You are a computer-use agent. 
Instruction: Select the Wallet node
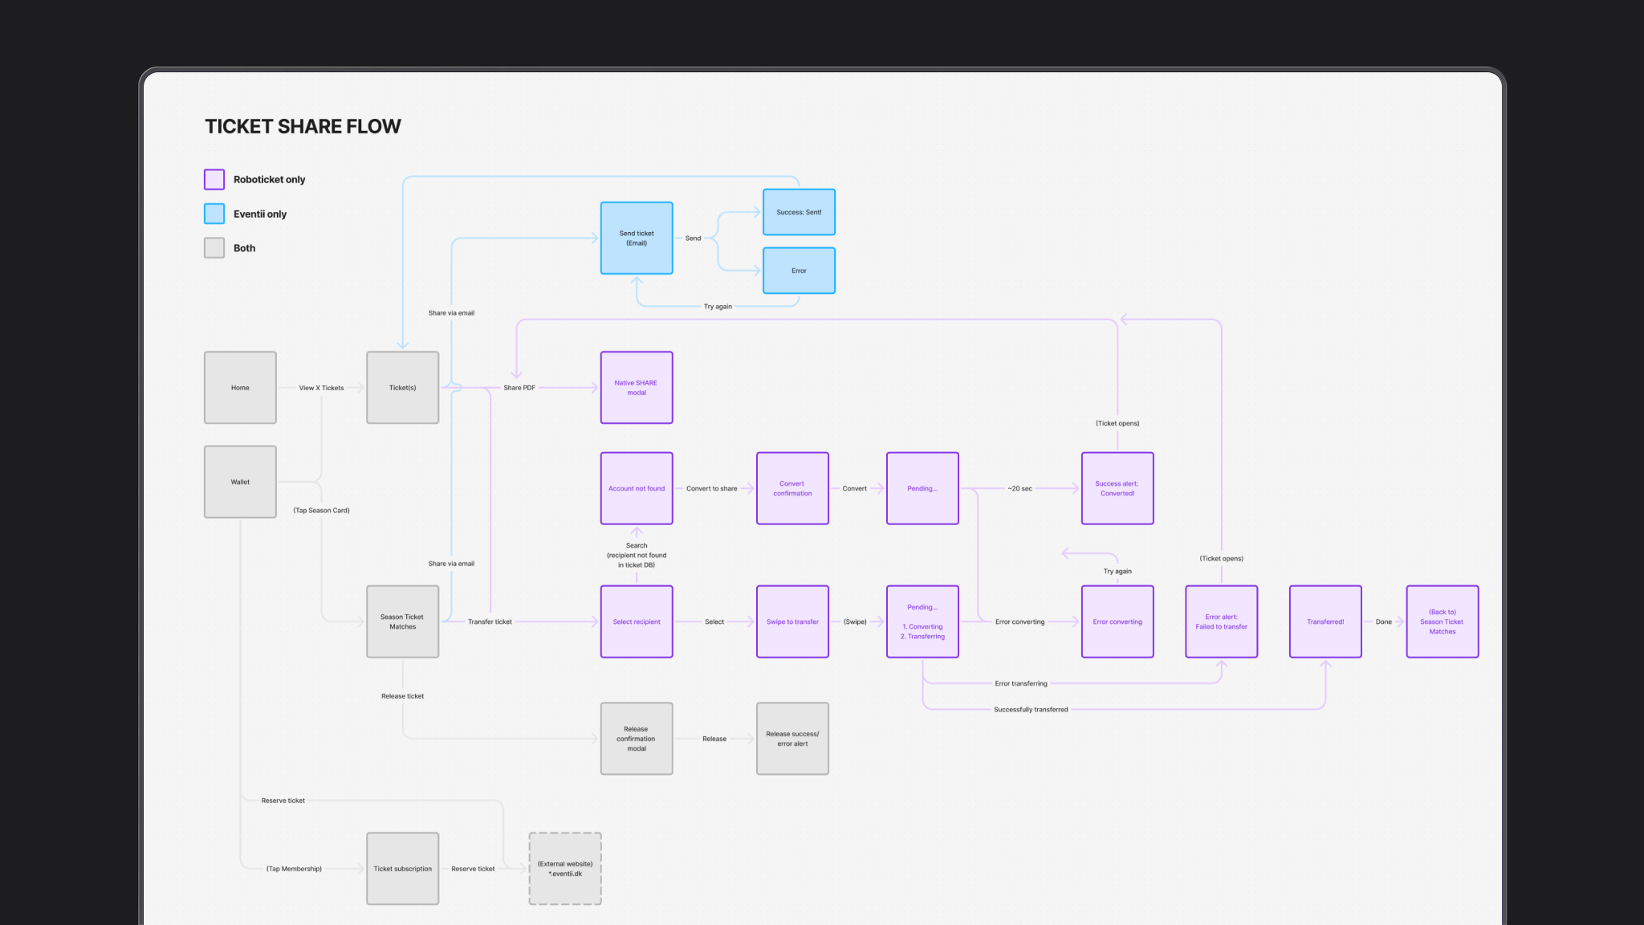pos(240,482)
